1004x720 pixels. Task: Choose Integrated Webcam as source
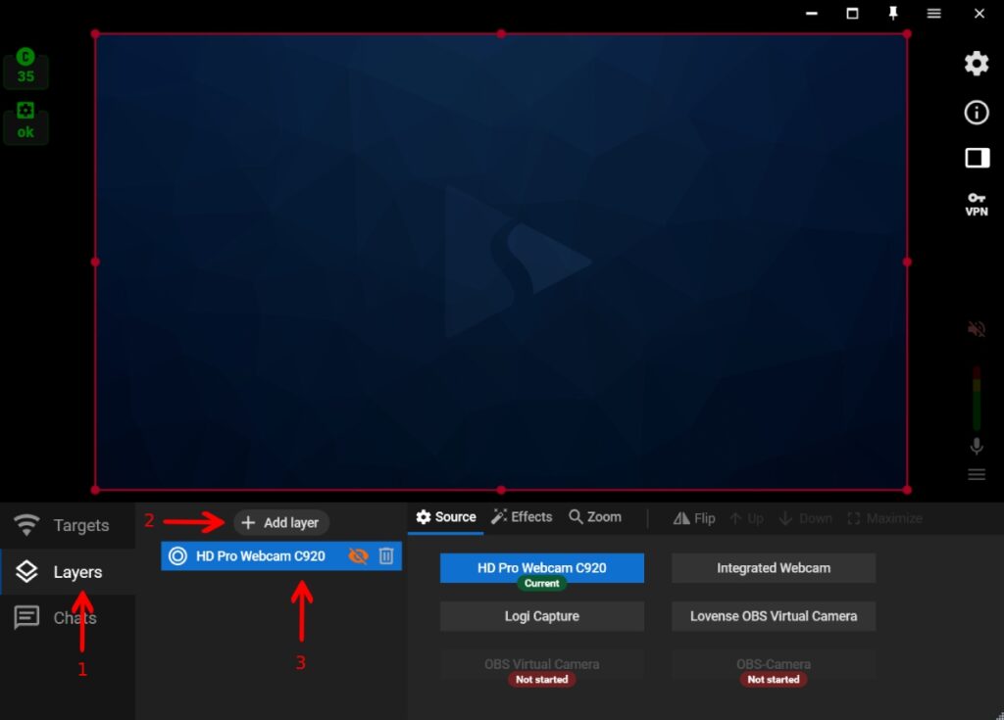click(773, 568)
